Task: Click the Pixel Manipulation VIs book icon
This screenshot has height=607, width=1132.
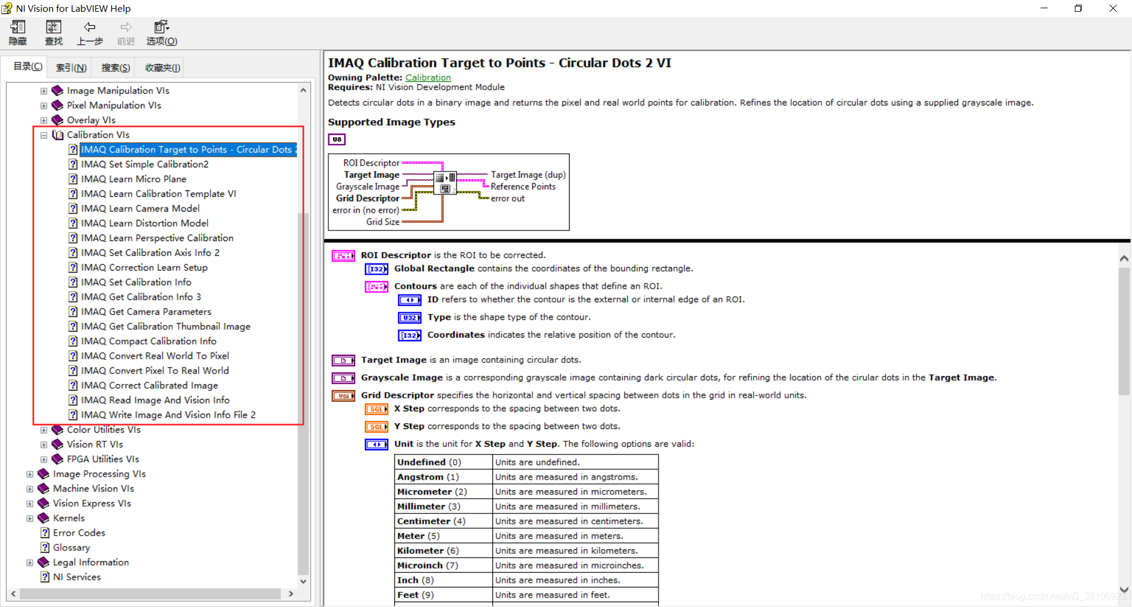Action: 57,105
